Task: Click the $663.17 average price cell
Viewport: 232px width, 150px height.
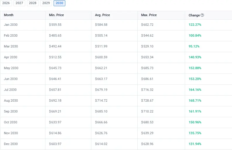Action: tap(101, 79)
